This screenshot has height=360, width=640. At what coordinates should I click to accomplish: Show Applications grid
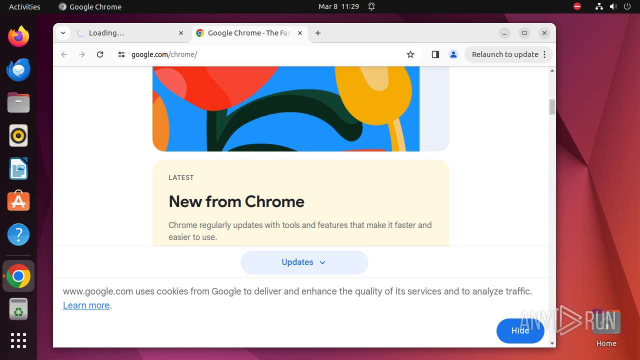click(18, 340)
